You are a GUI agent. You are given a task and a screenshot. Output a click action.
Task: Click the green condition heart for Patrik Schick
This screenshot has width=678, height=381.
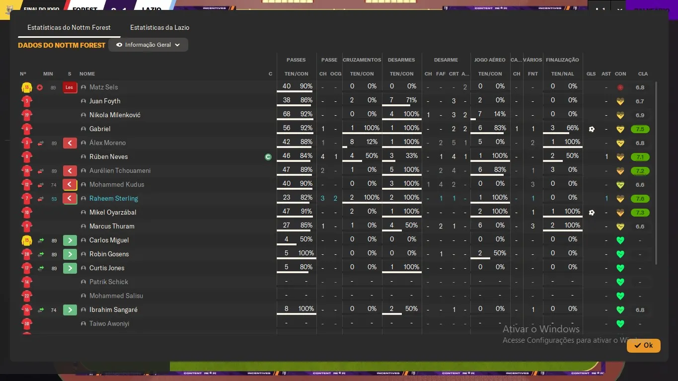point(620,282)
